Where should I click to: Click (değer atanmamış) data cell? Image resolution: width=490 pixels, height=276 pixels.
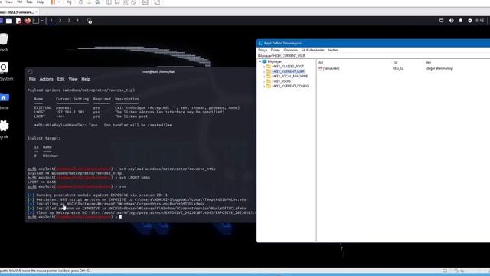point(439,68)
